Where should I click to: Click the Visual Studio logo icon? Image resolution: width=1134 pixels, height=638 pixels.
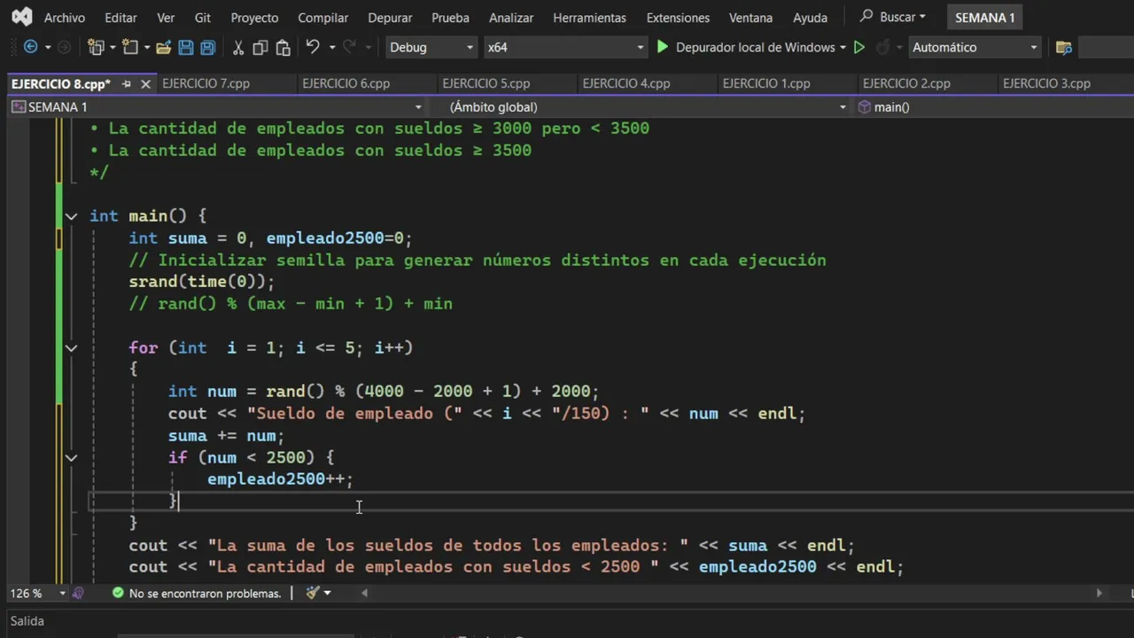tap(21, 17)
